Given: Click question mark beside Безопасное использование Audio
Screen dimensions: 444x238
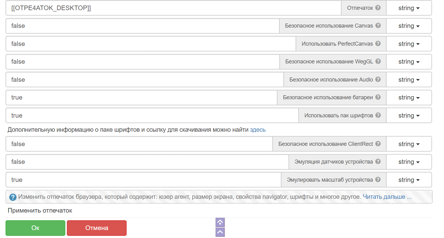Looking at the screenshot, I should coord(378,79).
